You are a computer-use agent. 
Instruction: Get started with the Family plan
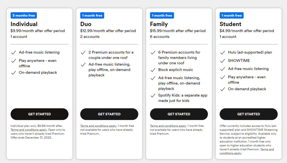[x=179, y=114]
